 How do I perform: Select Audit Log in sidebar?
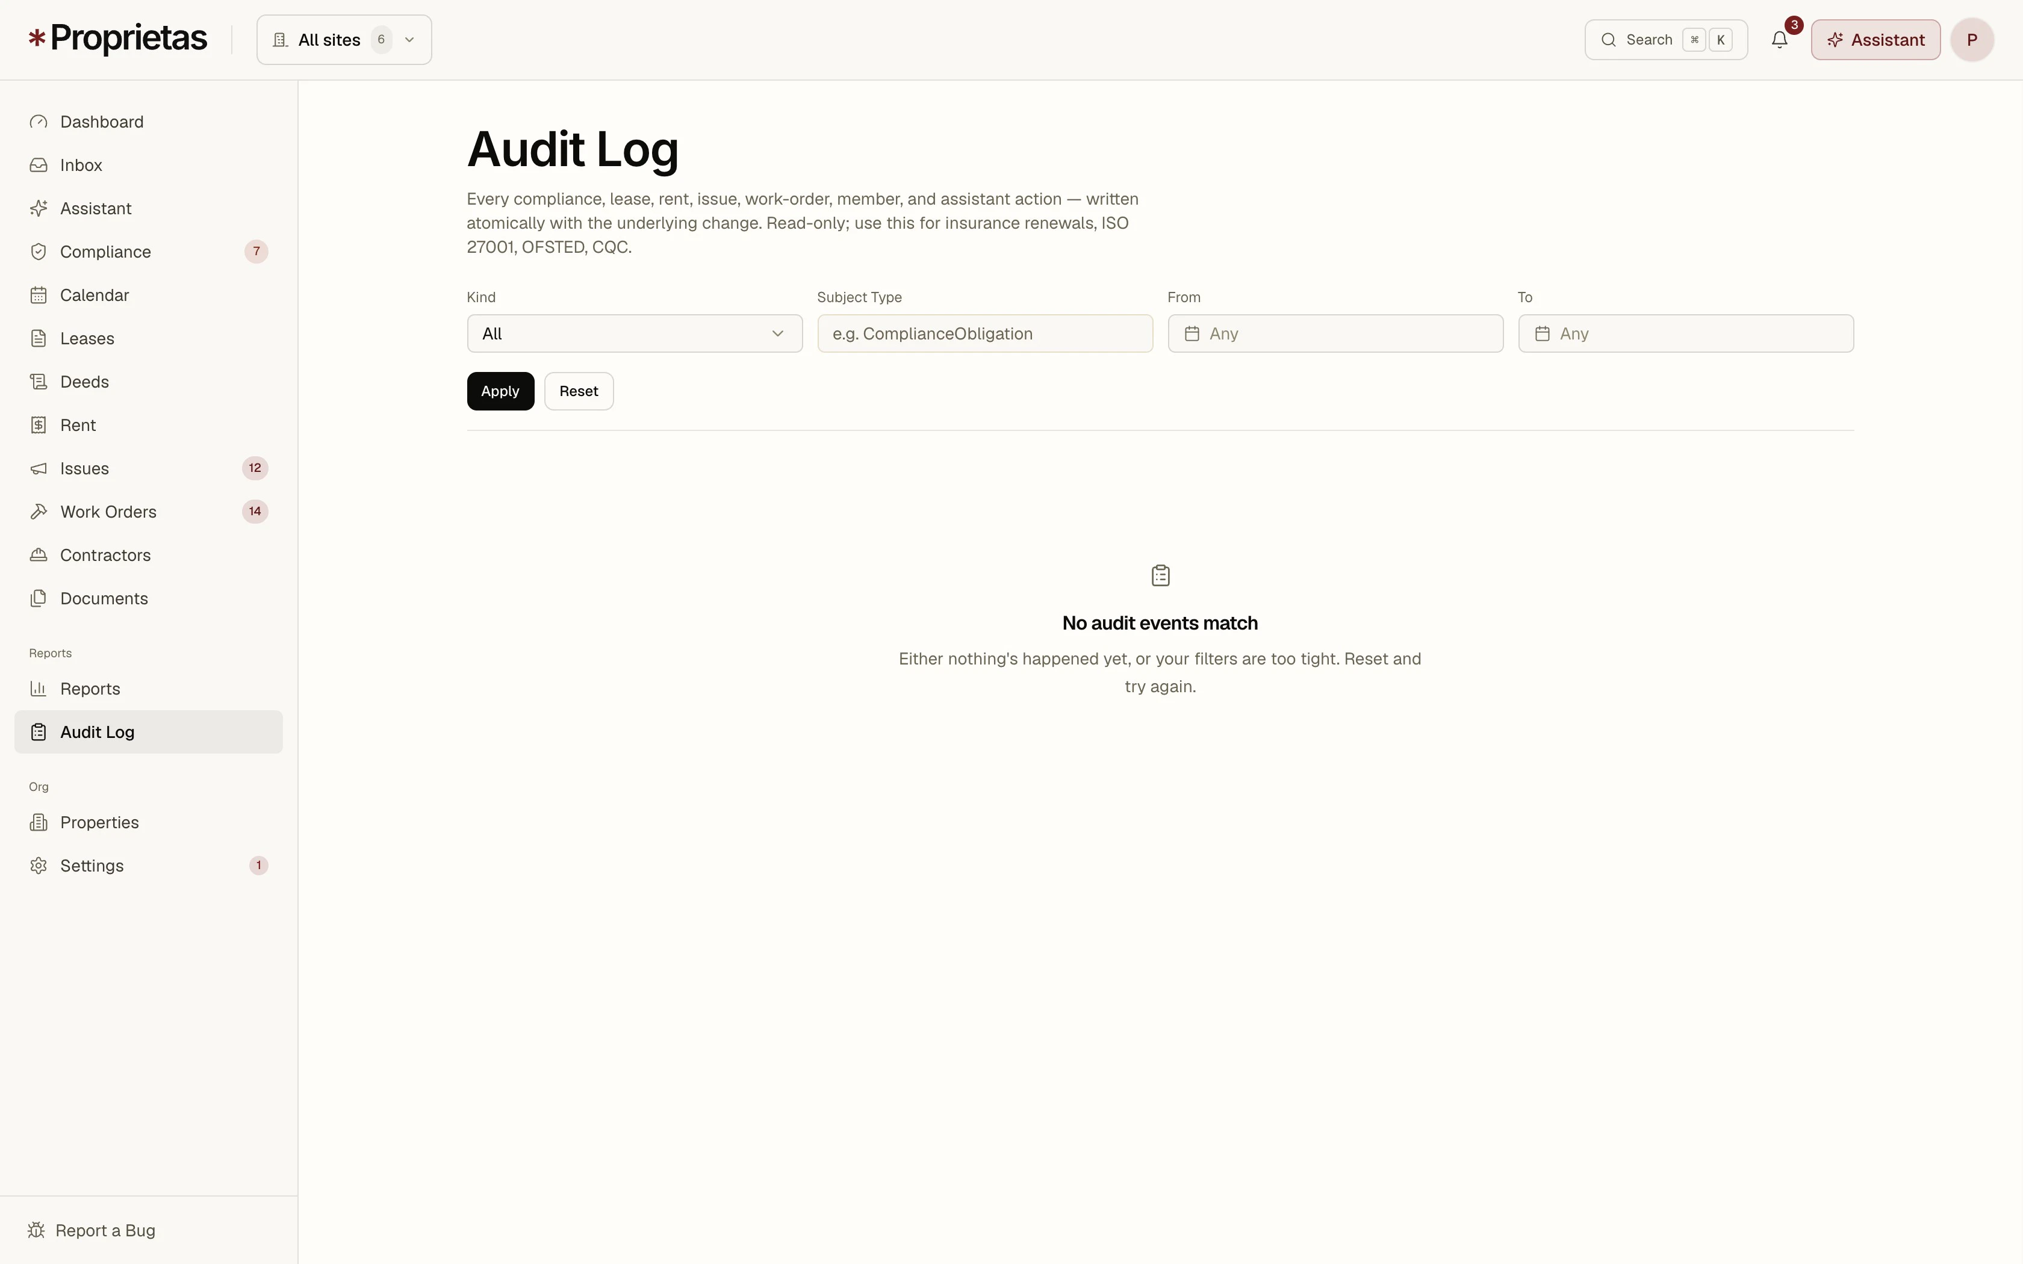click(x=149, y=733)
